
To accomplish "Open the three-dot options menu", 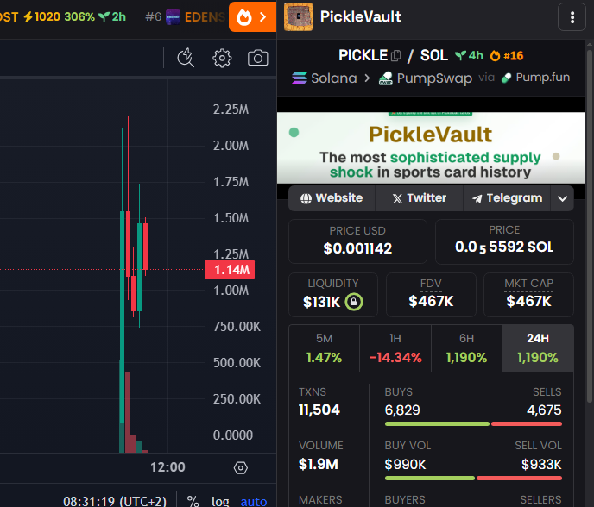I will (572, 17).
